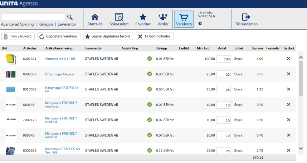
Task: Click the pie chart icon under cart total
Action: 200,24
